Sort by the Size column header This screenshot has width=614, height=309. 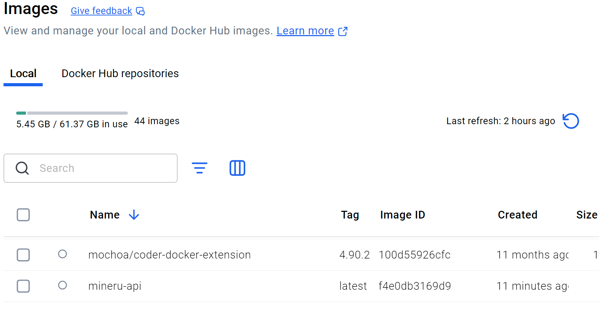coord(586,215)
